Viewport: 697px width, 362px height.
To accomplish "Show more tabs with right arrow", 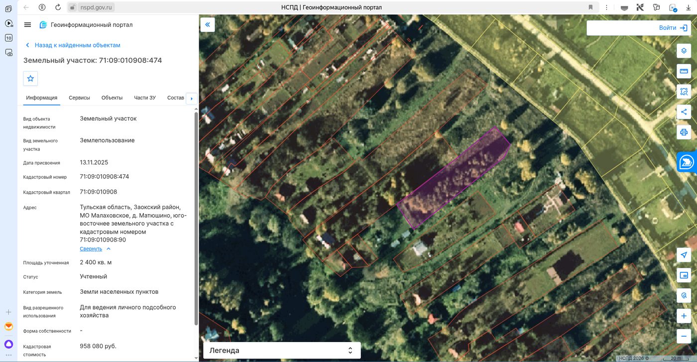I will click(192, 99).
